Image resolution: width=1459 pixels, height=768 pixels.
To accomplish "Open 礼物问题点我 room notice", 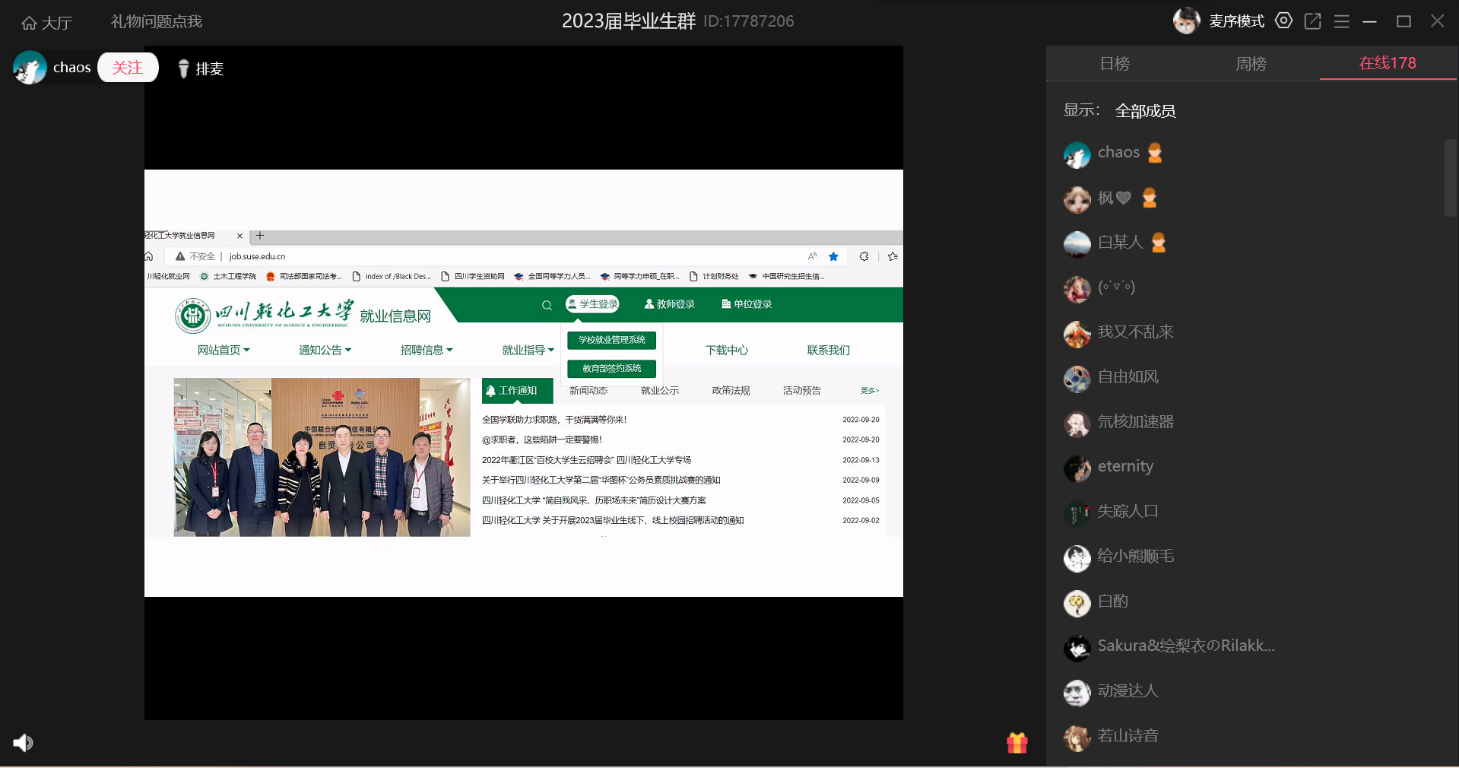I will pyautogui.click(x=157, y=21).
